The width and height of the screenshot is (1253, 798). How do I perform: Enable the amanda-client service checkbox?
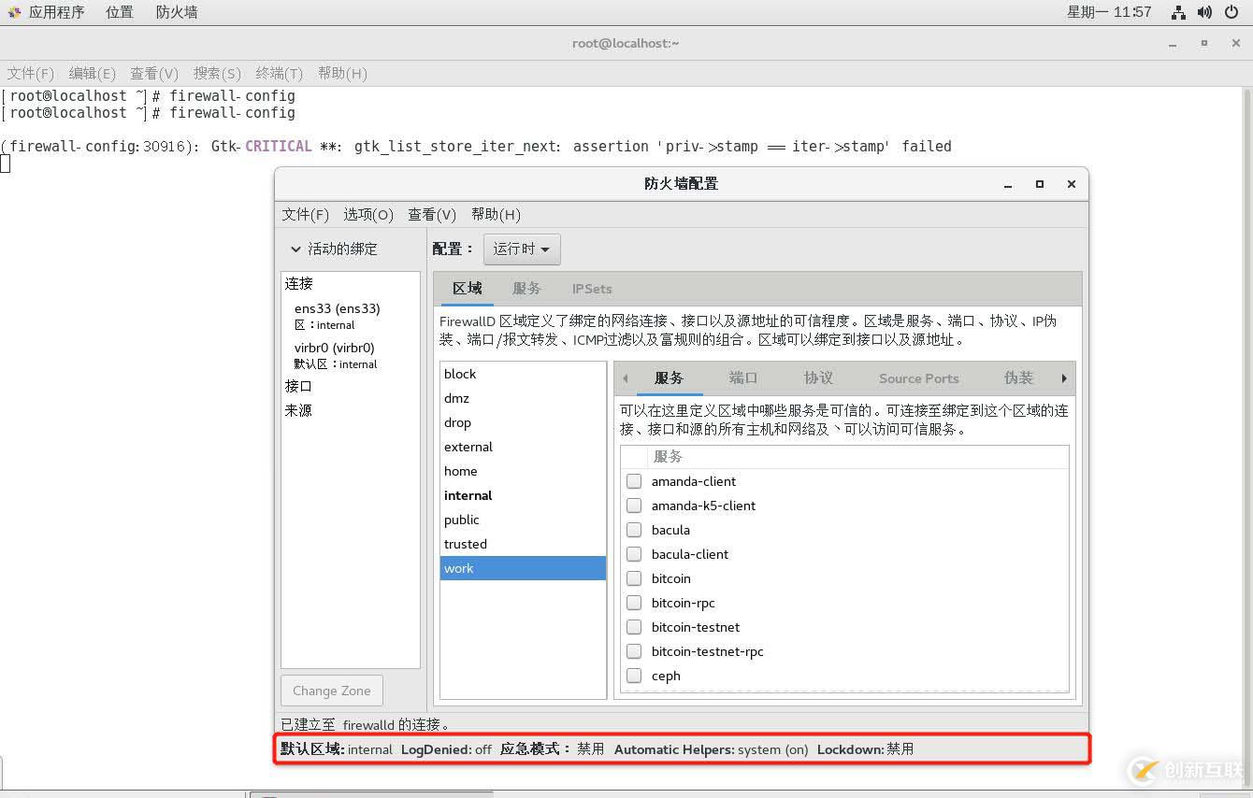pos(634,481)
